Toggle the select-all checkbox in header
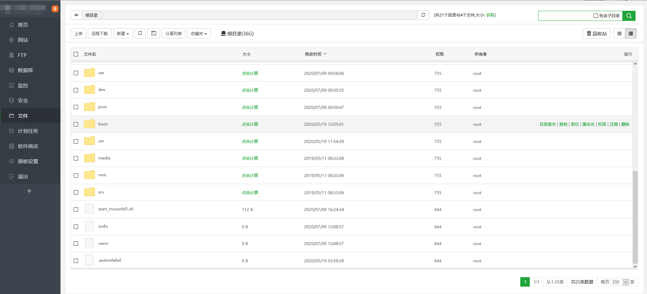Image resolution: width=647 pixels, height=294 pixels. 76,54
